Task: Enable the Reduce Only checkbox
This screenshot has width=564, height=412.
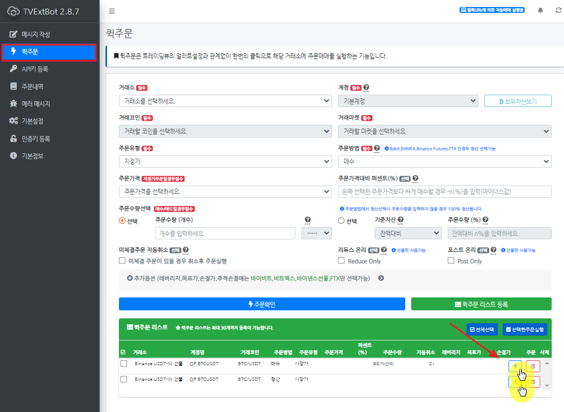Action: point(341,260)
